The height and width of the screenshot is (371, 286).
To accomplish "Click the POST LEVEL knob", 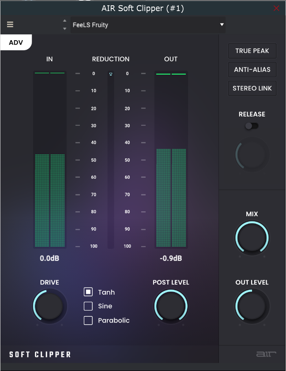I will 171,307.
